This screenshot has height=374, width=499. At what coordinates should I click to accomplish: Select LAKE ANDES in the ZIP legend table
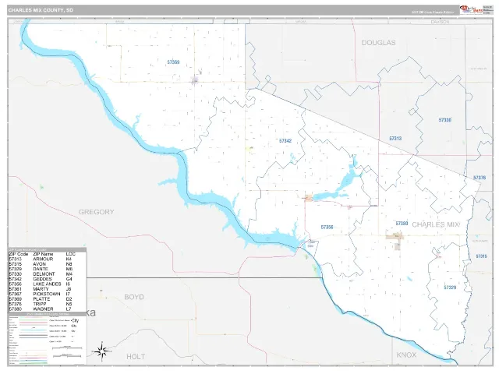pos(47,284)
